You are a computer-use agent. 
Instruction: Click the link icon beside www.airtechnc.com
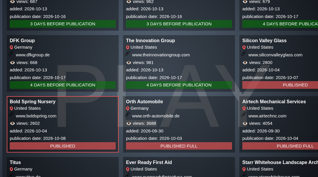click(x=244, y=114)
